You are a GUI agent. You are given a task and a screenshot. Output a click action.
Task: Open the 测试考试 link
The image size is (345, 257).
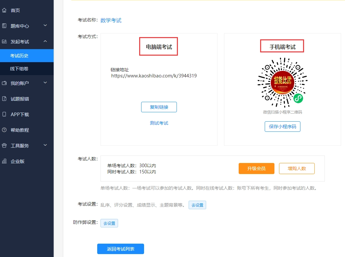tap(159, 123)
